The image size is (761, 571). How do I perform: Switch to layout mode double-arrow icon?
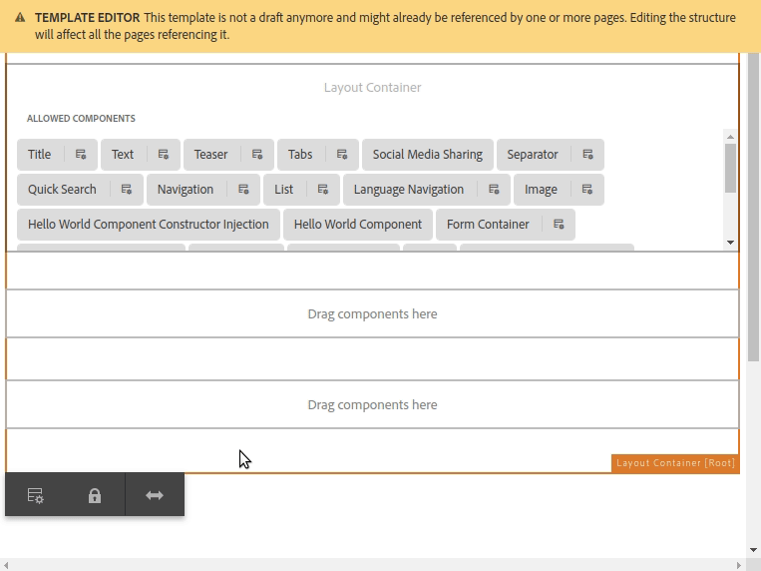tap(155, 495)
